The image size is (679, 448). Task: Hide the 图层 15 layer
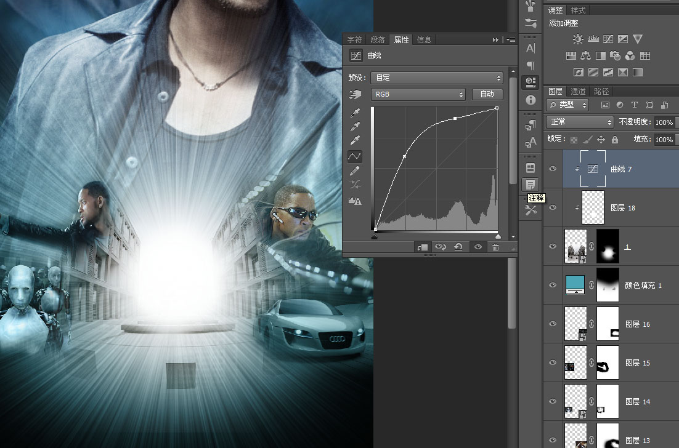tap(553, 362)
